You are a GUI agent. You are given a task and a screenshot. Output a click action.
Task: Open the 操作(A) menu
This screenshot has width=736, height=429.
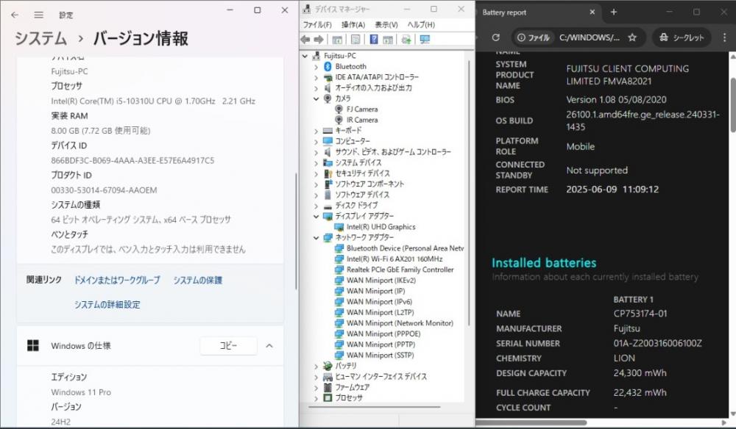point(353,25)
